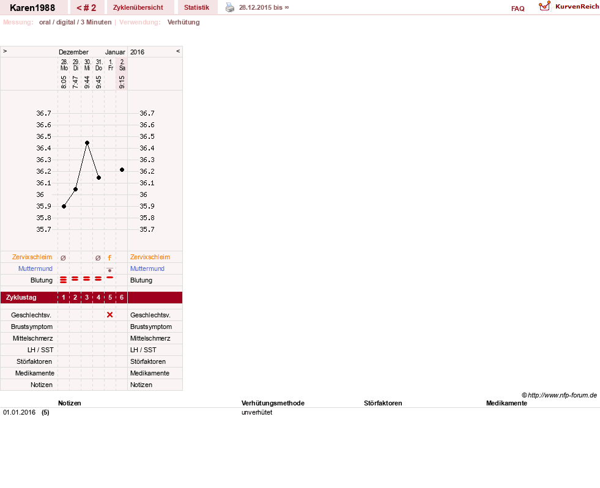Select temperature point on 28. Dezember

pos(64,206)
